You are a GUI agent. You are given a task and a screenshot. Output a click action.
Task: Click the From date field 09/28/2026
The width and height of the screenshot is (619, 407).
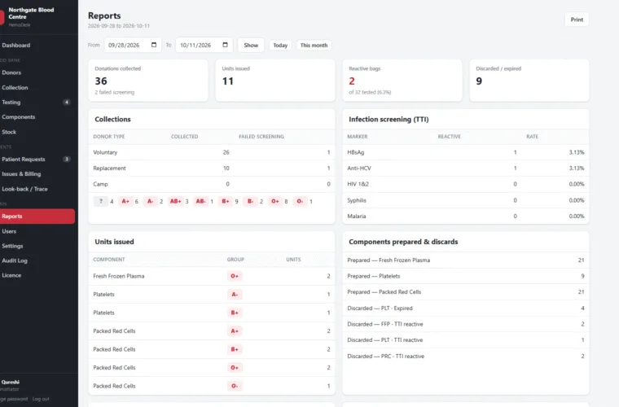(132, 45)
